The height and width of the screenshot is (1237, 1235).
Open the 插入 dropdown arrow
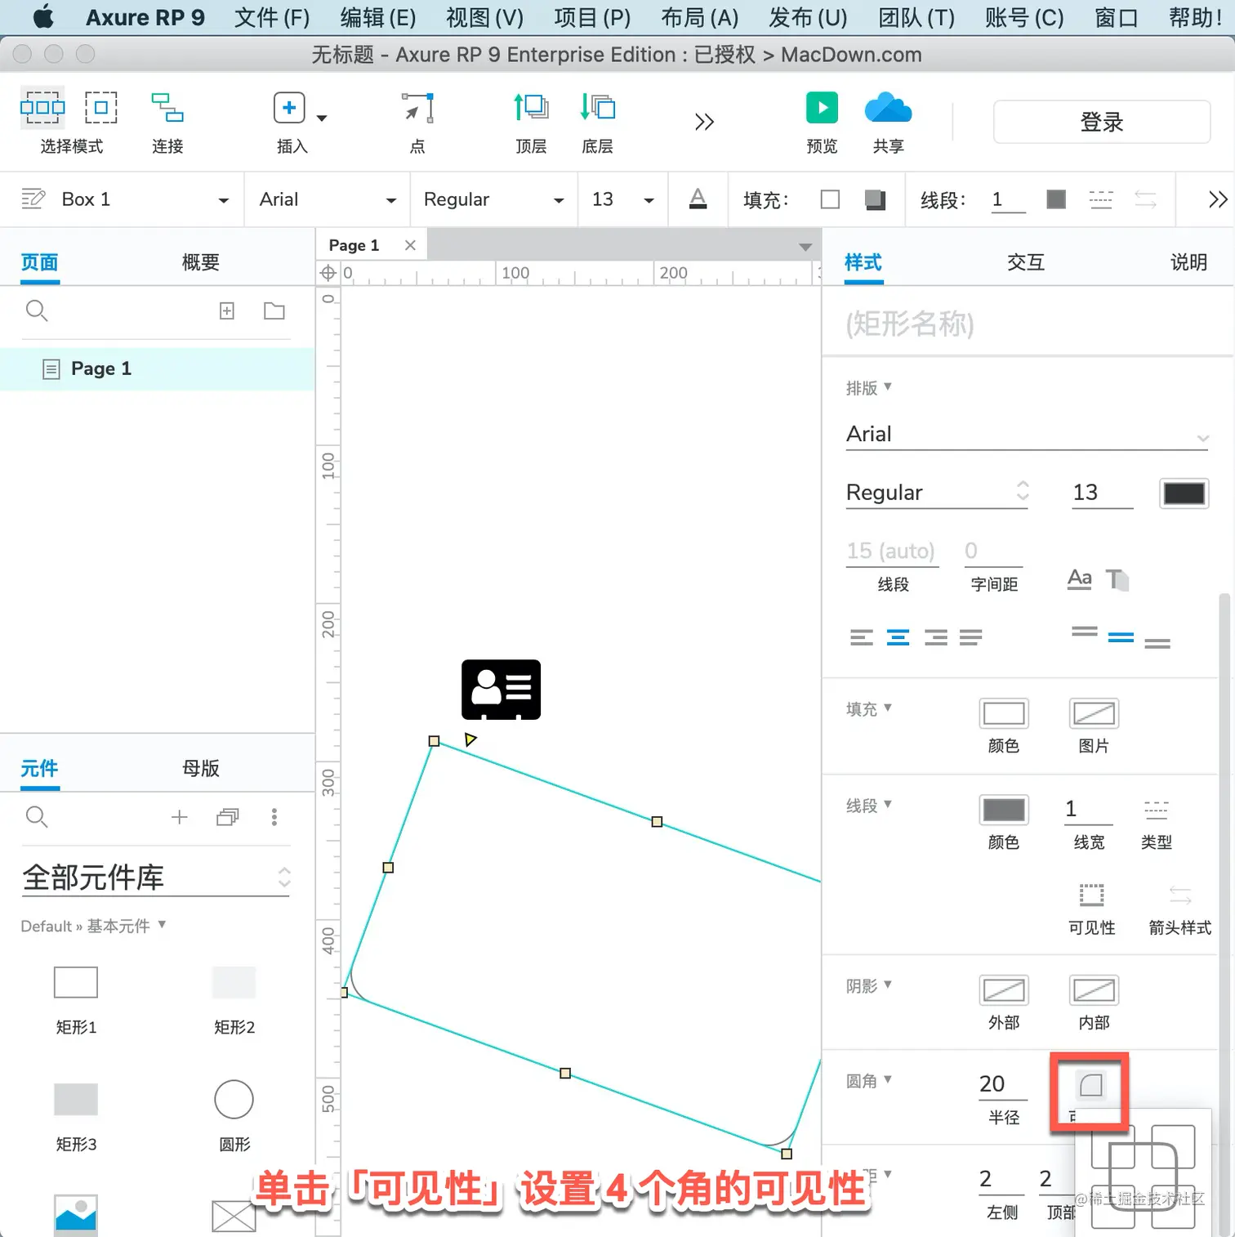(322, 118)
